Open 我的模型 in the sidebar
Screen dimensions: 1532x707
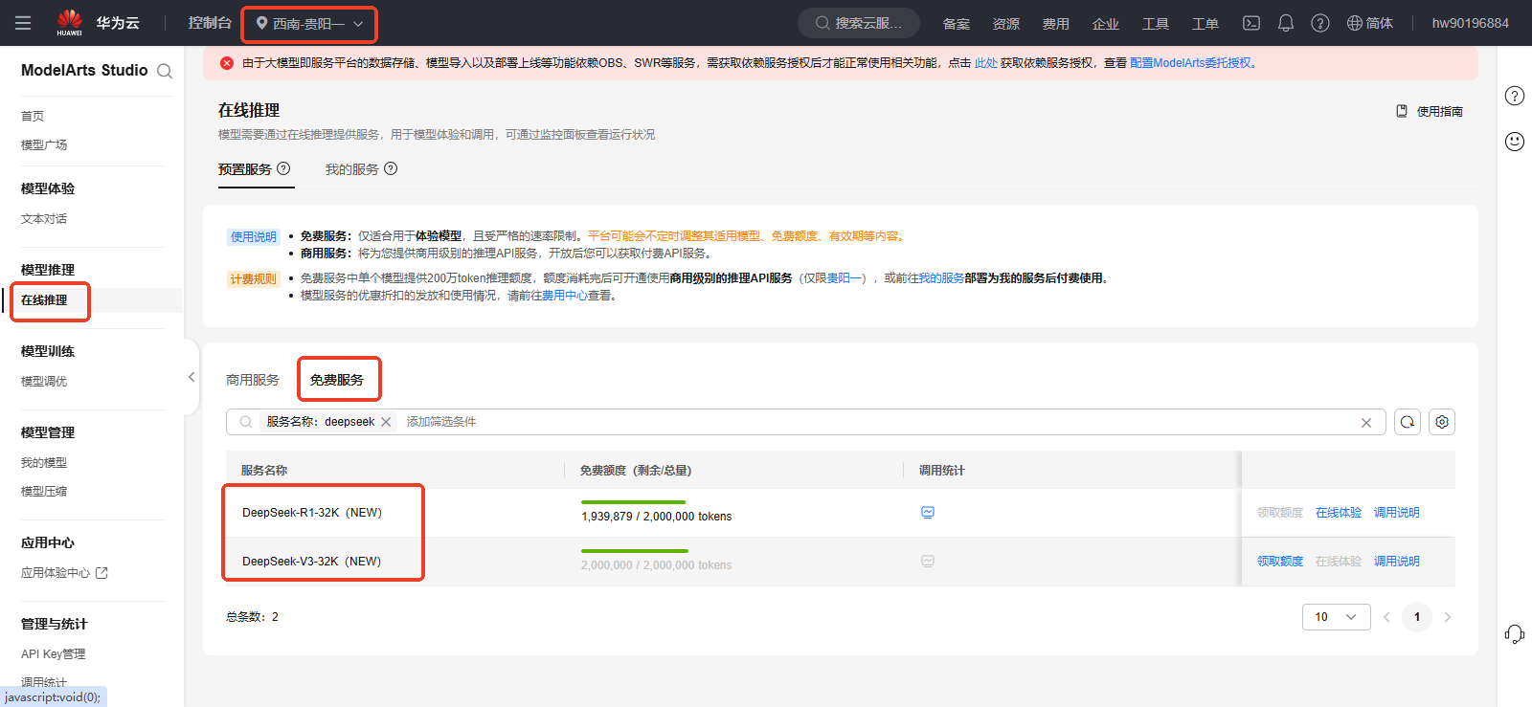pos(44,462)
